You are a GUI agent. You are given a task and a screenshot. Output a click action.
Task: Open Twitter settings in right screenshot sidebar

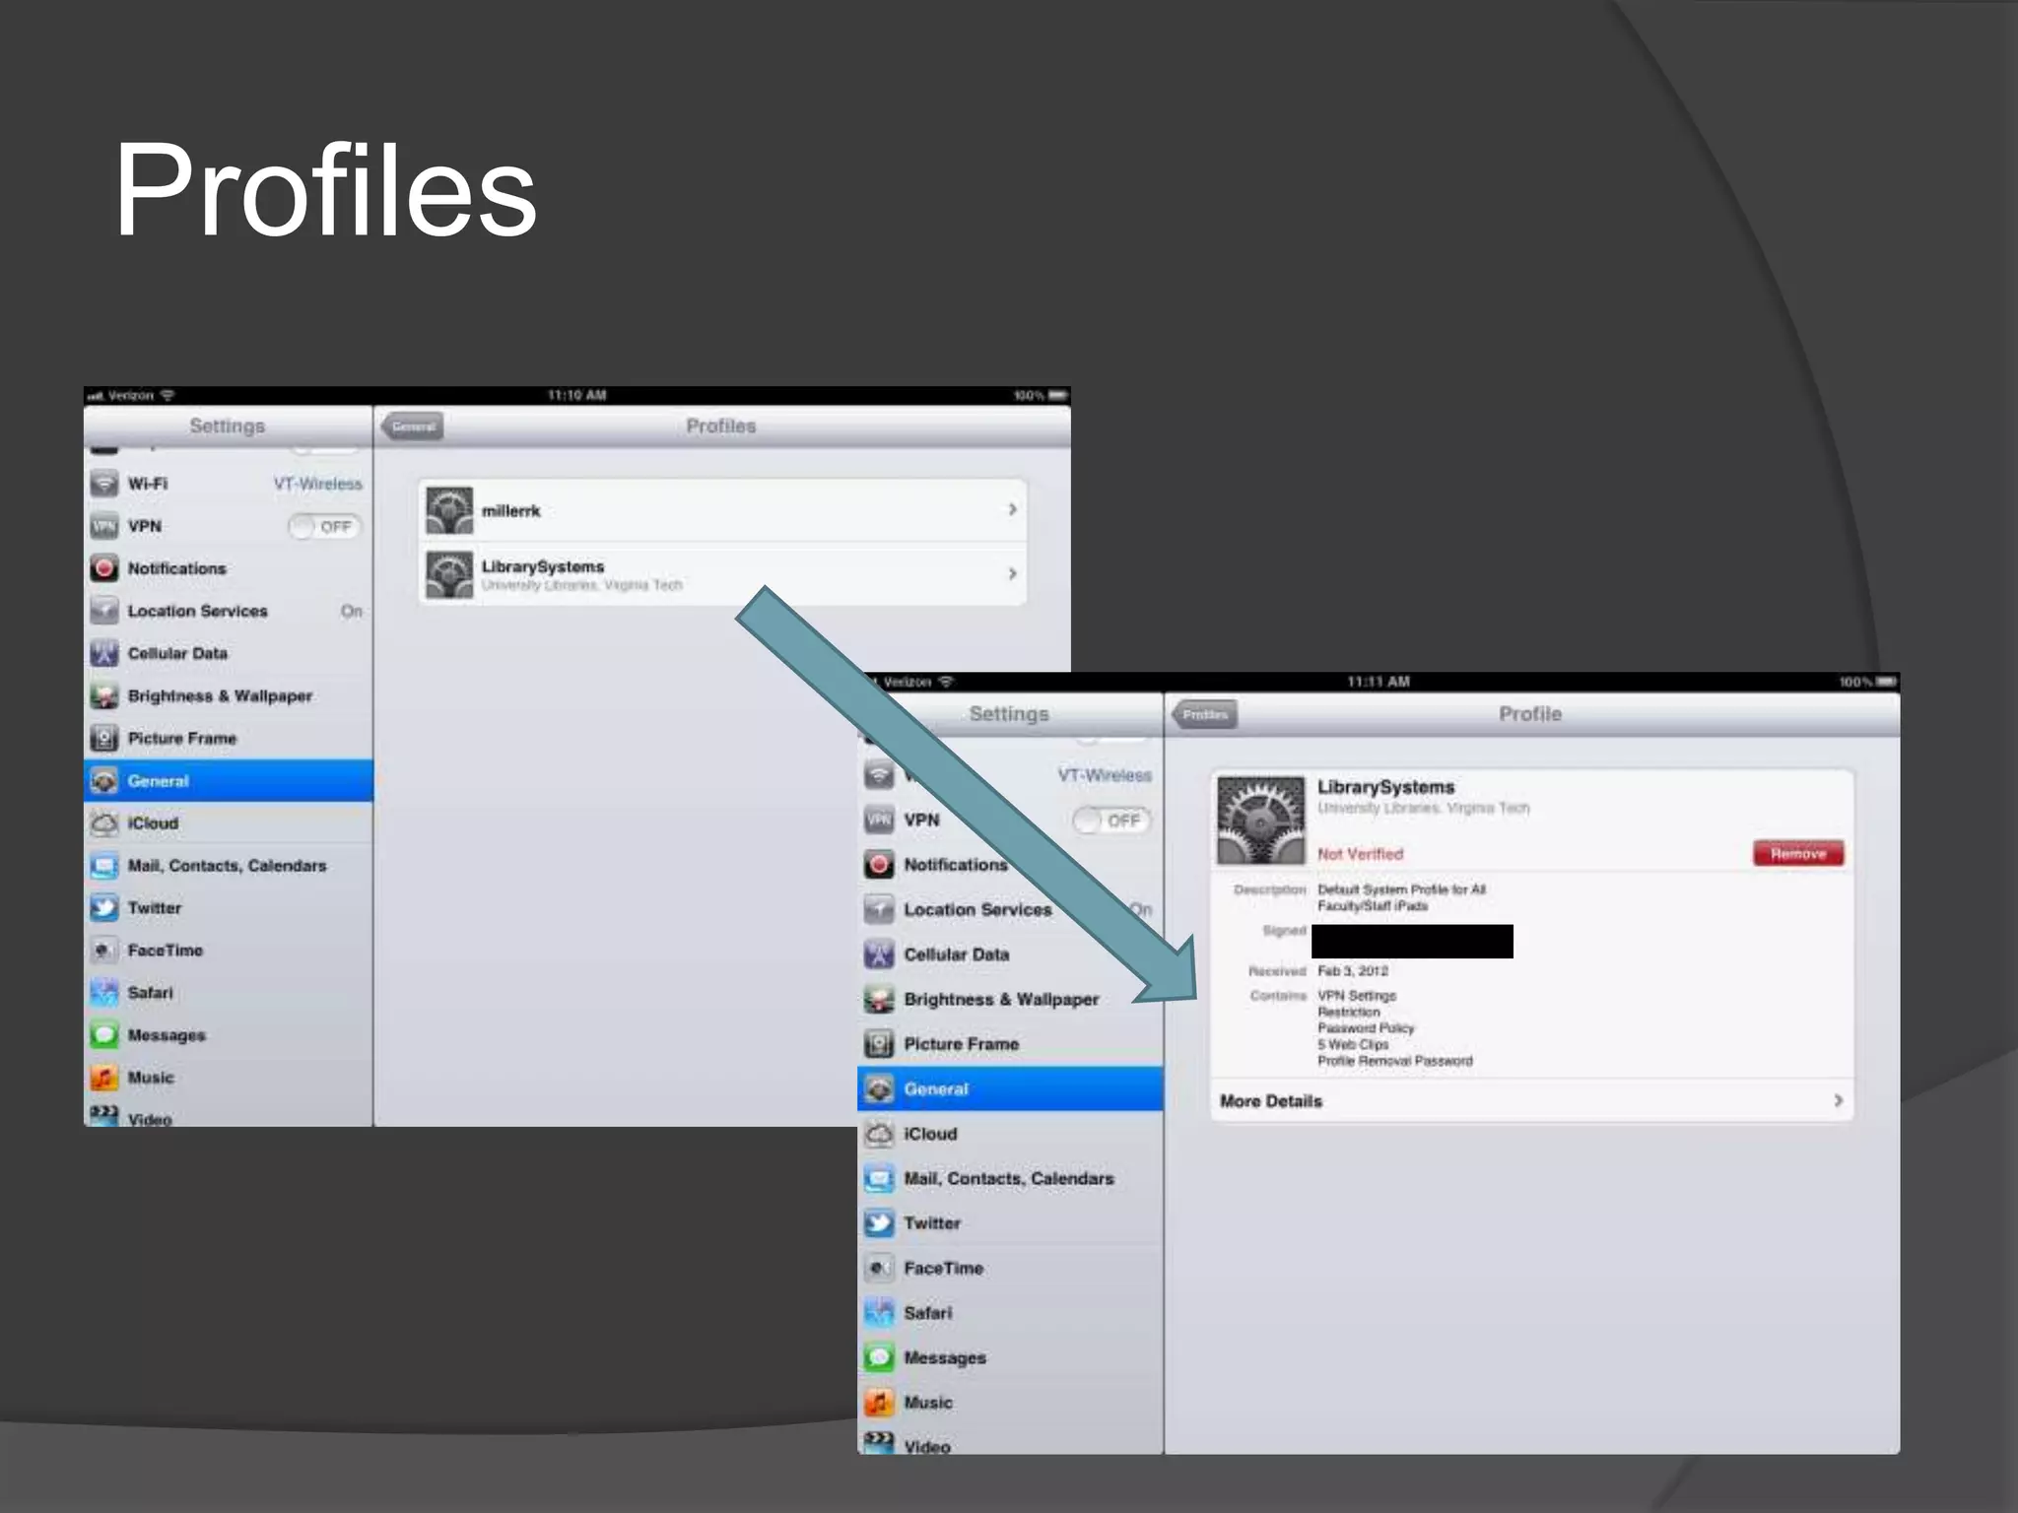click(x=932, y=1223)
